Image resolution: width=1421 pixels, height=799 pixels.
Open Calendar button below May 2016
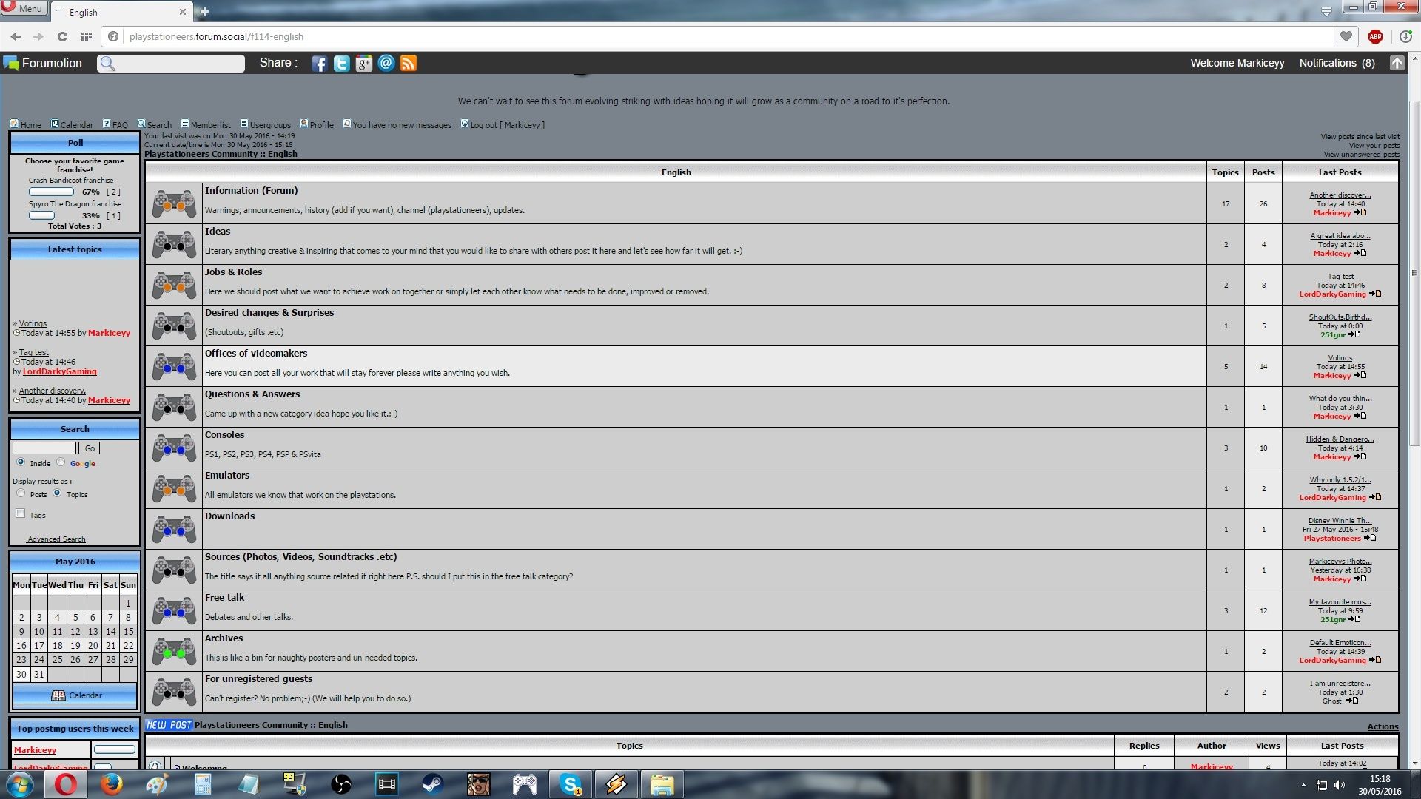click(75, 695)
